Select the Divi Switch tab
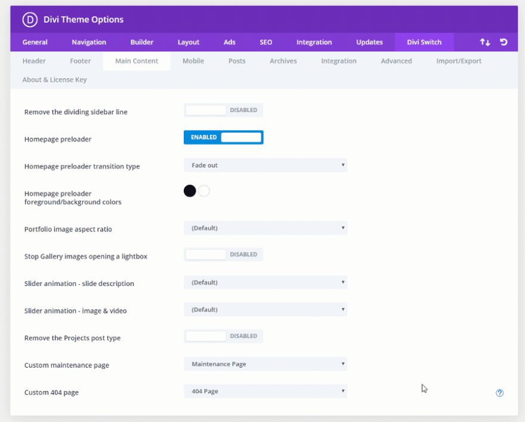The width and height of the screenshot is (525, 422). (x=424, y=42)
